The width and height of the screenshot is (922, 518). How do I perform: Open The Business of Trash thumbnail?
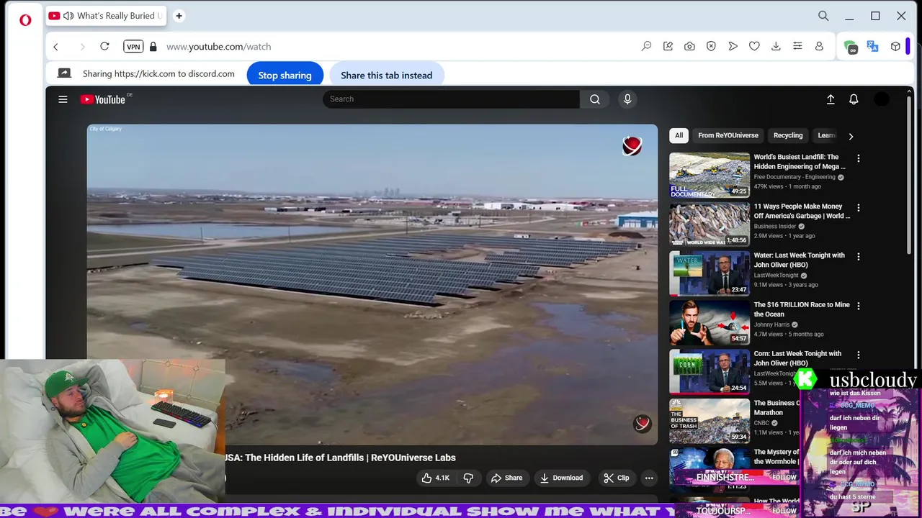[710, 421]
